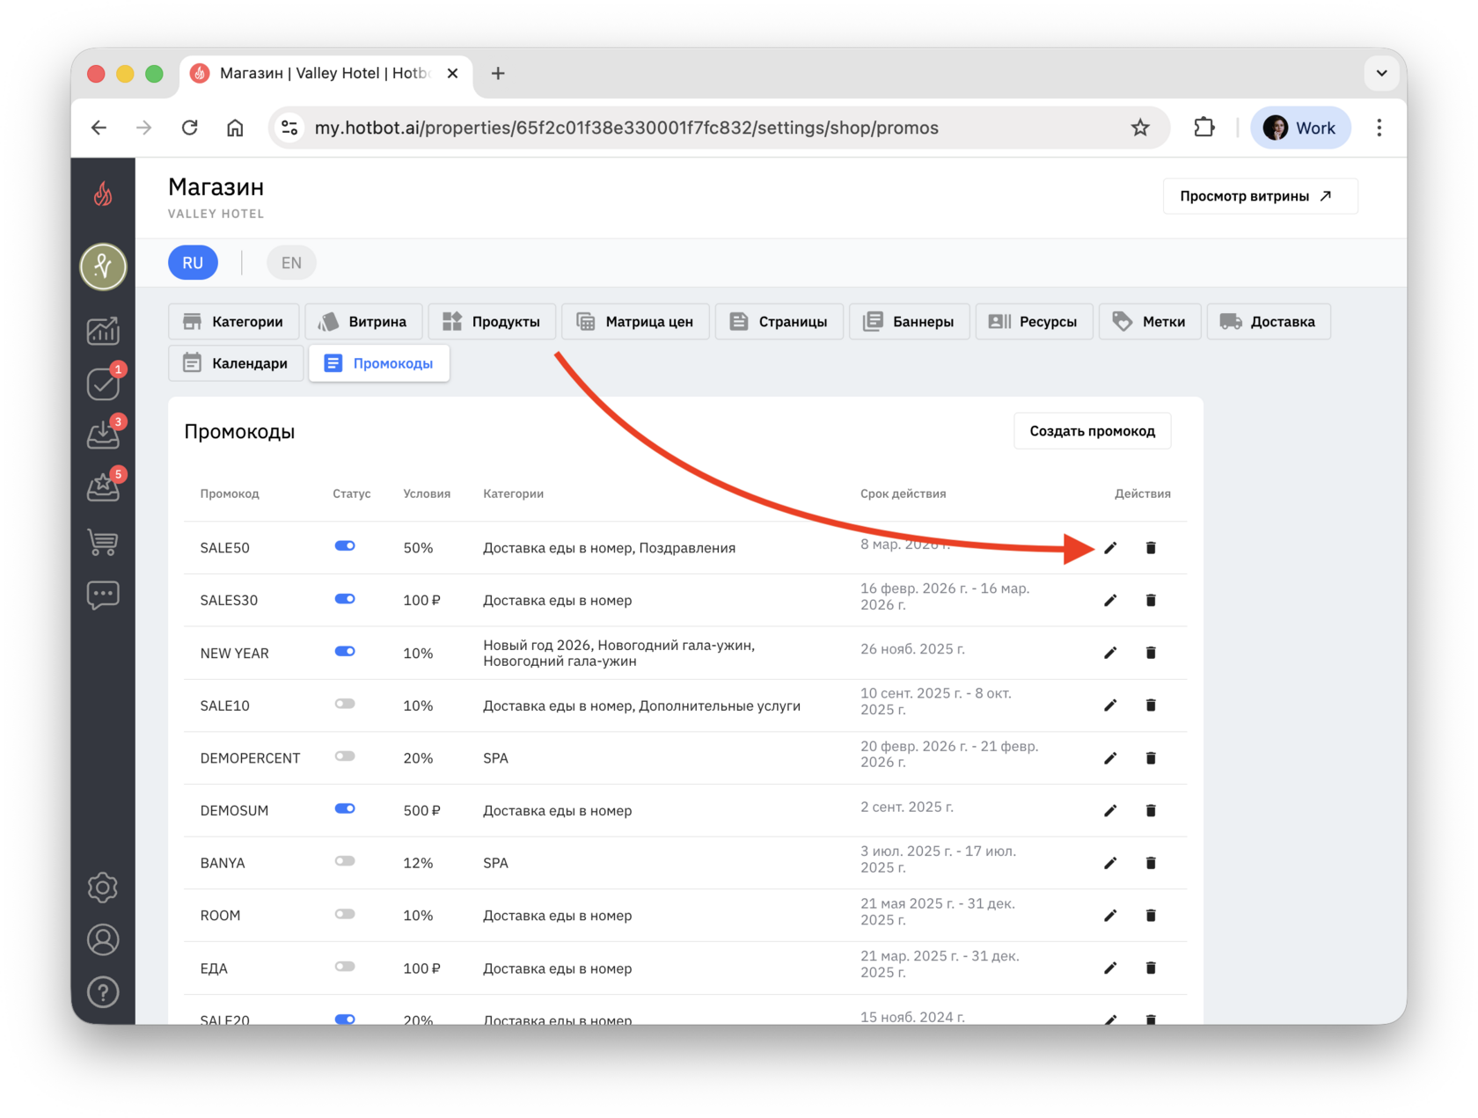Edit the NEW YEAR promo code

pyautogui.click(x=1110, y=653)
